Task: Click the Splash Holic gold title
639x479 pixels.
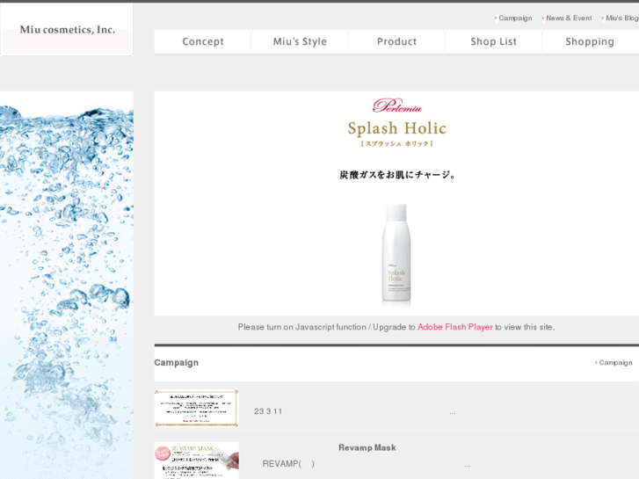Action: [397, 128]
